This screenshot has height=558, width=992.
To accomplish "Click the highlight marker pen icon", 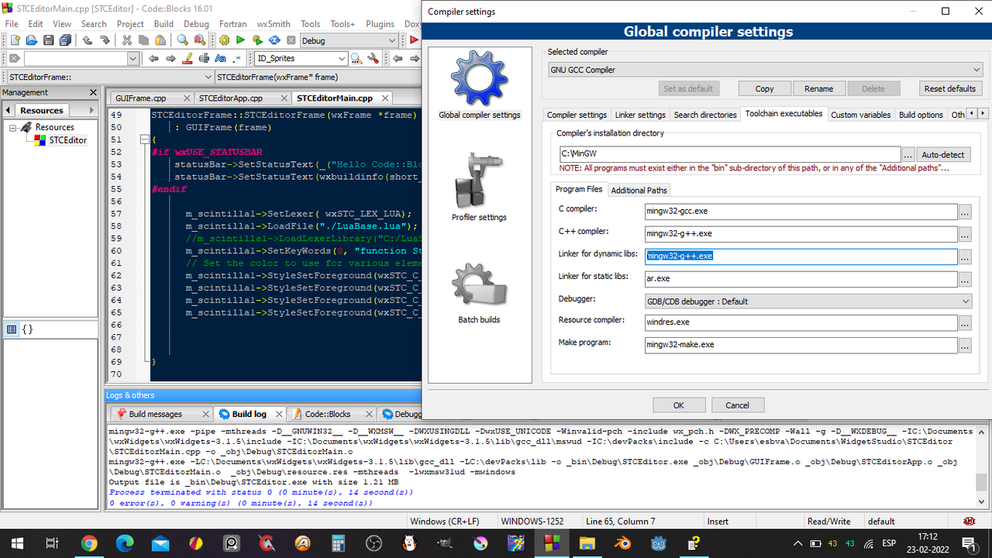I will pyautogui.click(x=187, y=58).
